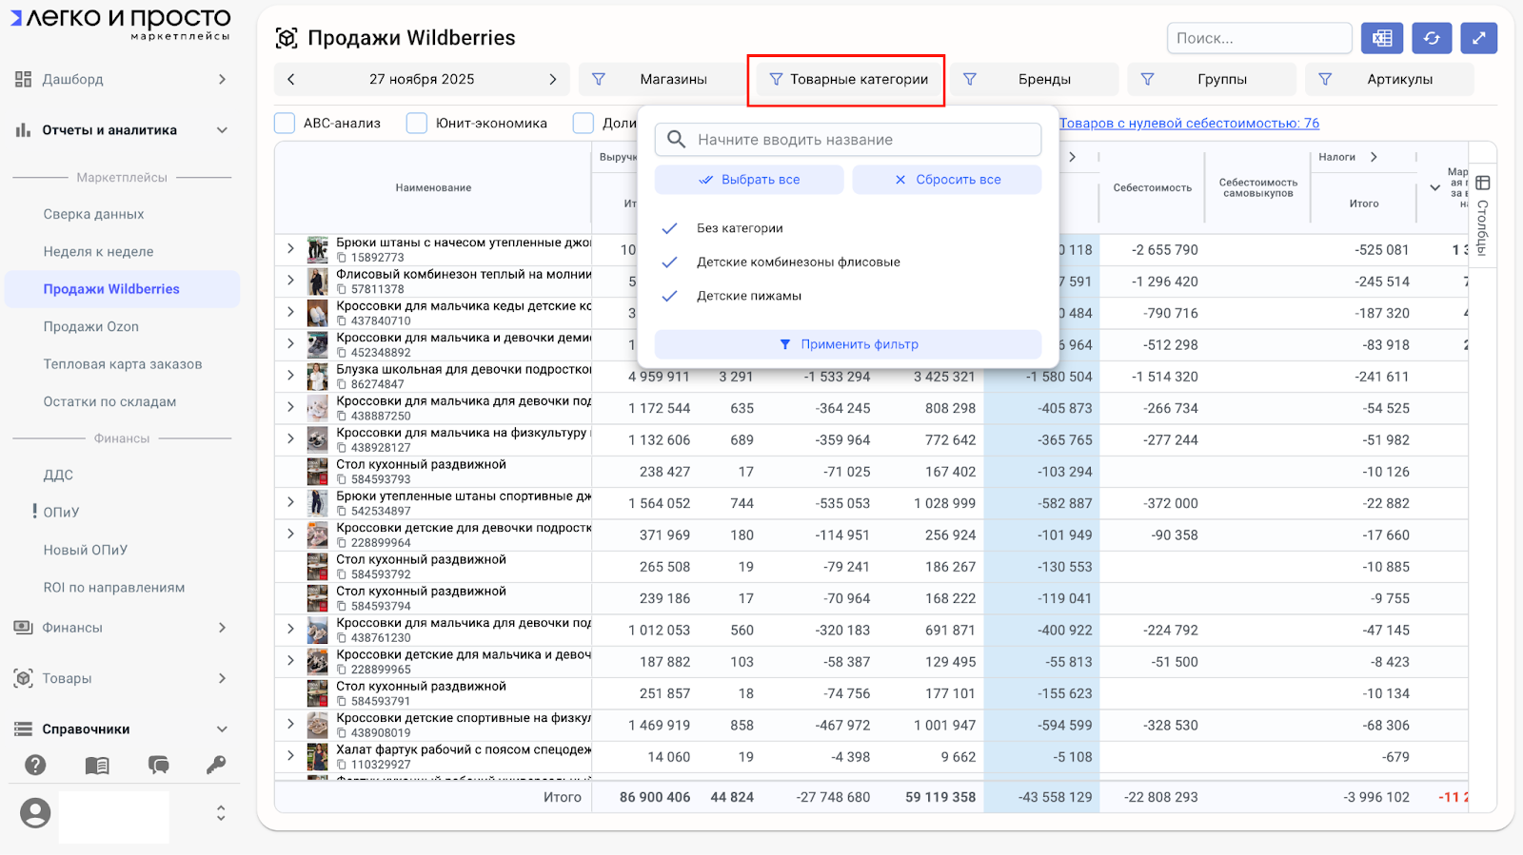Go to next date after 27 ноября 2025
1523x855 pixels.
pyautogui.click(x=552, y=80)
